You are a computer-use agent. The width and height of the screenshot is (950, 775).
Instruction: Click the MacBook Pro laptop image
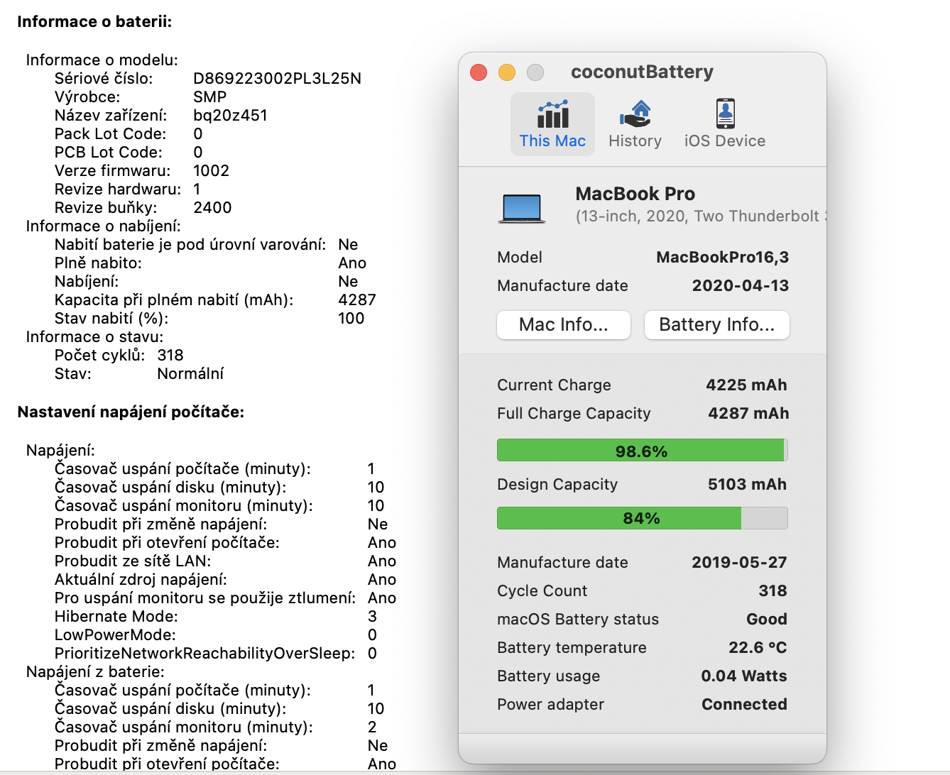[522, 208]
